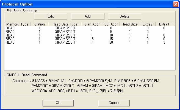Click the Read Size column header
This screenshot has width=180, height=110.
point(130,24)
